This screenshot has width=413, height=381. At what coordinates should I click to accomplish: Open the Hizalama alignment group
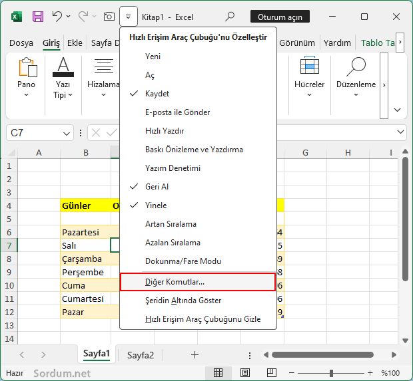103,77
